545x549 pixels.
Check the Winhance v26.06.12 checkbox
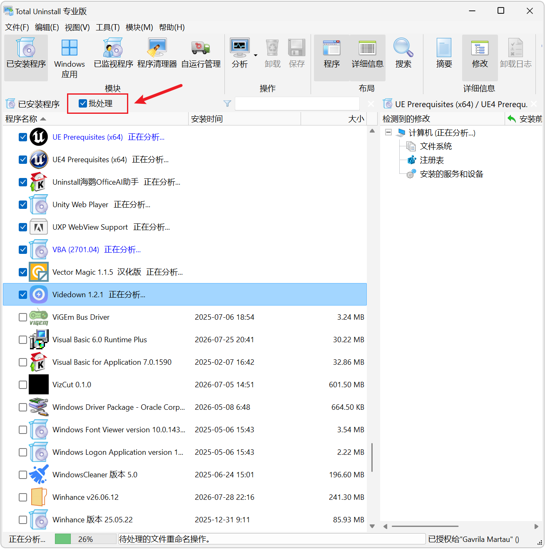pos(23,497)
